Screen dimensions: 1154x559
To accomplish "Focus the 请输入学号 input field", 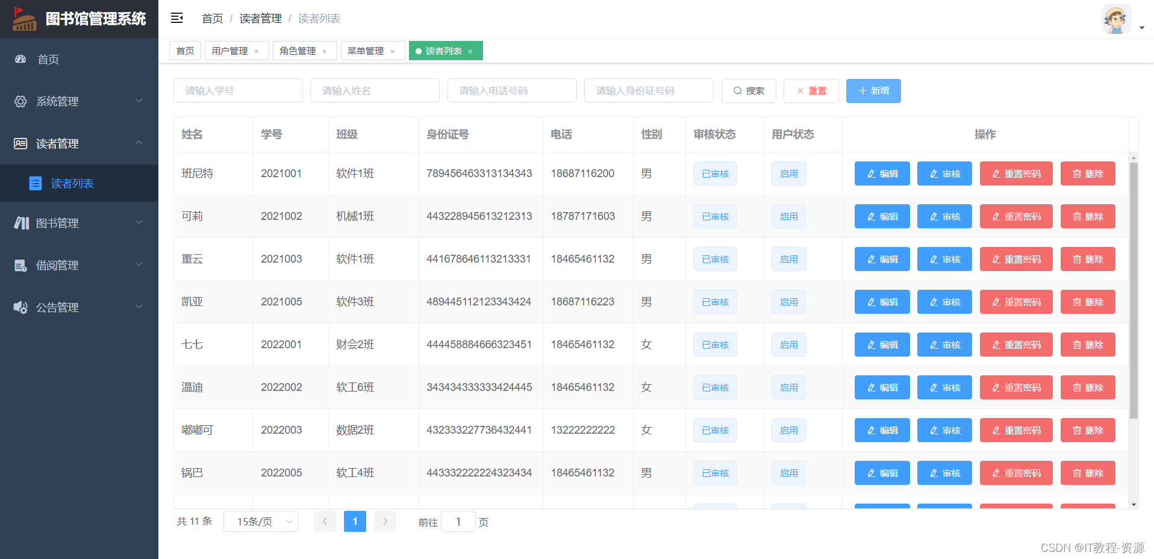I will tap(238, 90).
